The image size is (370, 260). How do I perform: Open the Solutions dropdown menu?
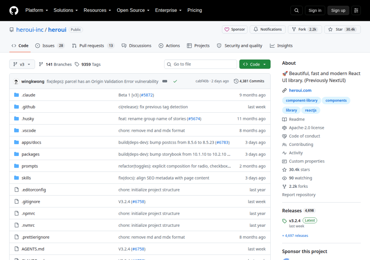click(x=66, y=10)
